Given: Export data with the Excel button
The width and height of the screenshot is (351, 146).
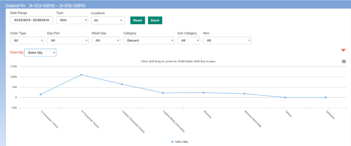Looking at the screenshot, I should pyautogui.click(x=155, y=20).
